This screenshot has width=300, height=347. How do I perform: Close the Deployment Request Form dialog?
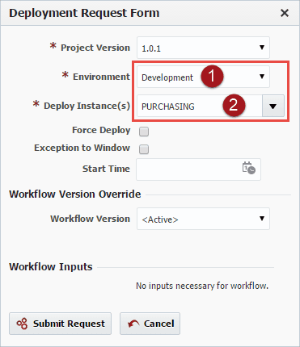pos(285,13)
